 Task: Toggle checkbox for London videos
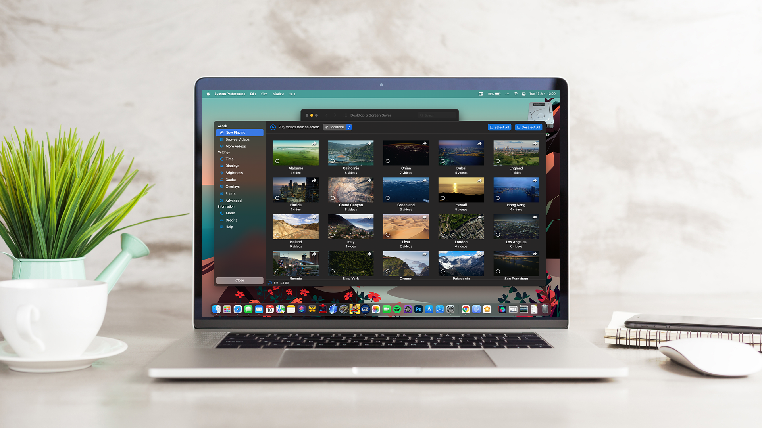[x=443, y=234]
